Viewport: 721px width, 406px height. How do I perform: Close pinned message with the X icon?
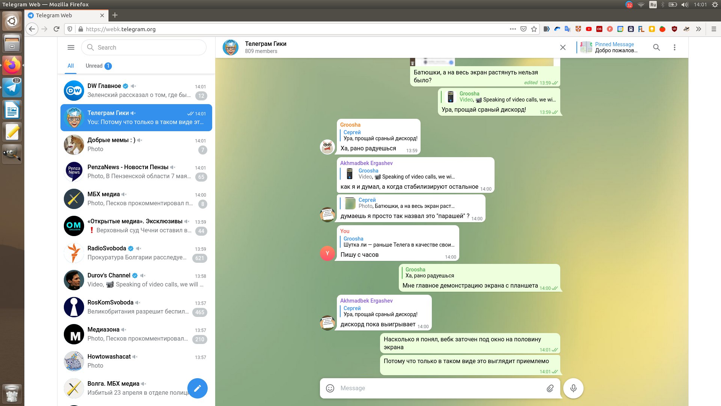click(x=563, y=47)
